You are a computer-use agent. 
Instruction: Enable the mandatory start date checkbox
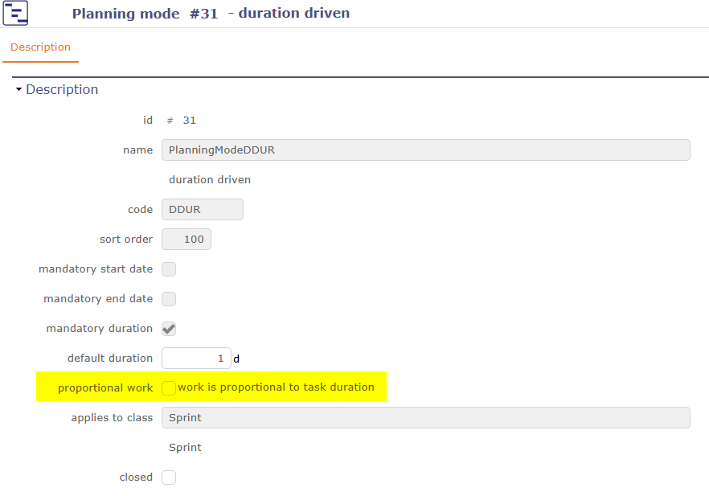click(x=169, y=268)
